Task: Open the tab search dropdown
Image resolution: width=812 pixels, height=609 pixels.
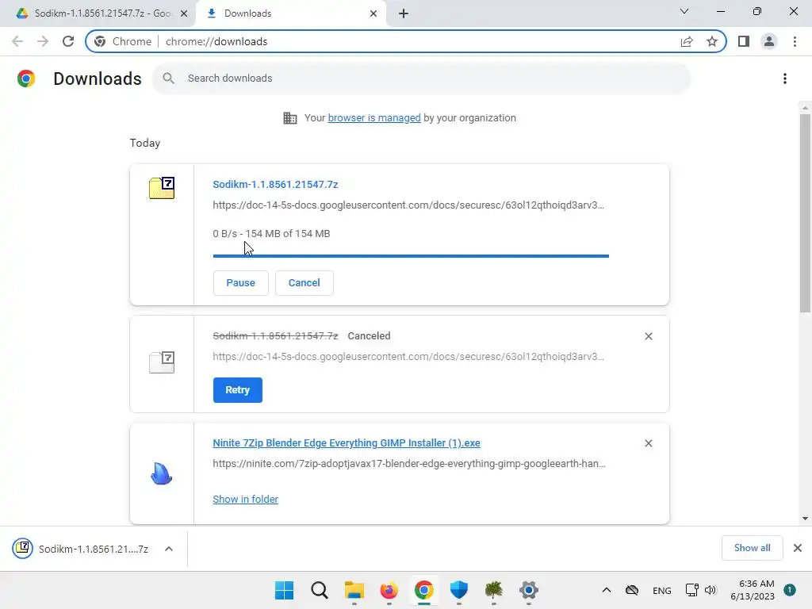Action: pos(684,11)
